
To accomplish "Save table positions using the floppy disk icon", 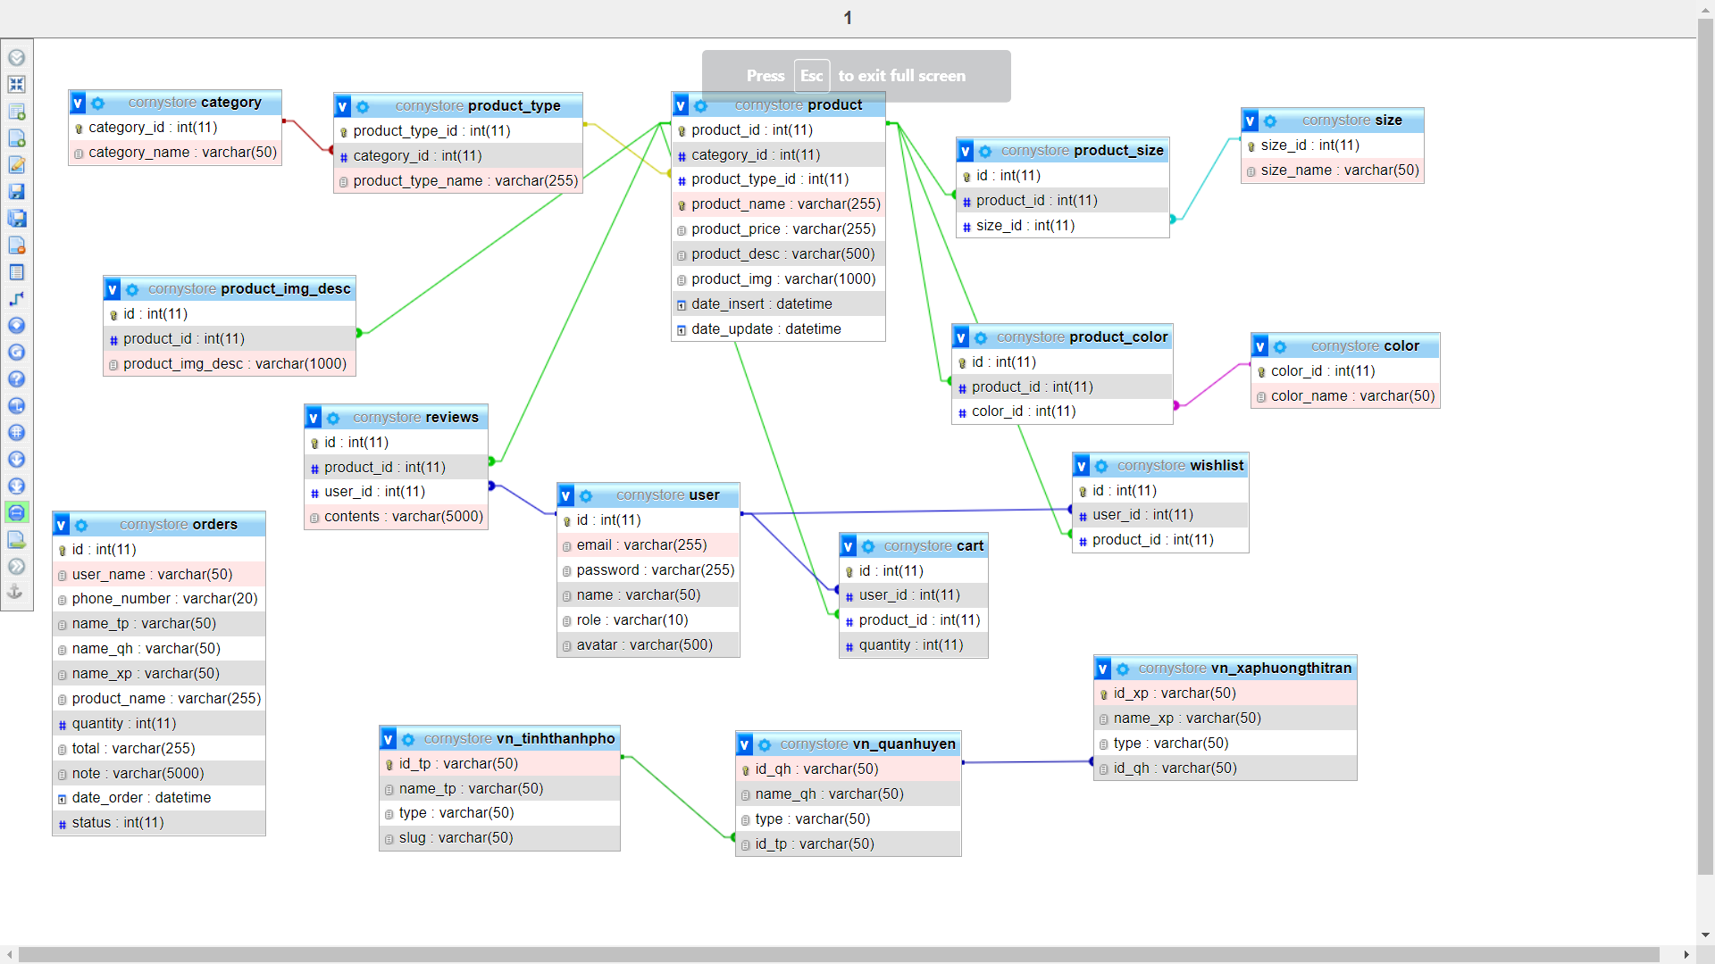I will coord(16,192).
